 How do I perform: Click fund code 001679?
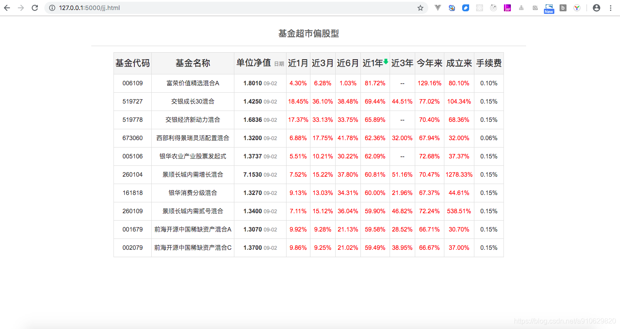click(x=133, y=229)
